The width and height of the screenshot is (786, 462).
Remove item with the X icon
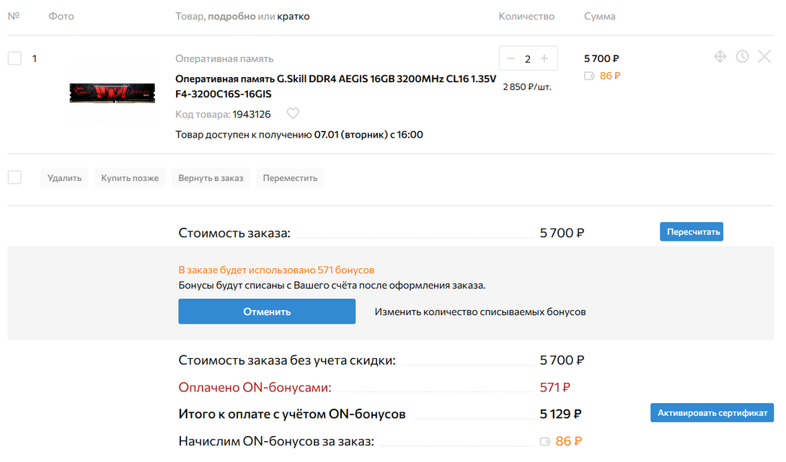tap(764, 56)
